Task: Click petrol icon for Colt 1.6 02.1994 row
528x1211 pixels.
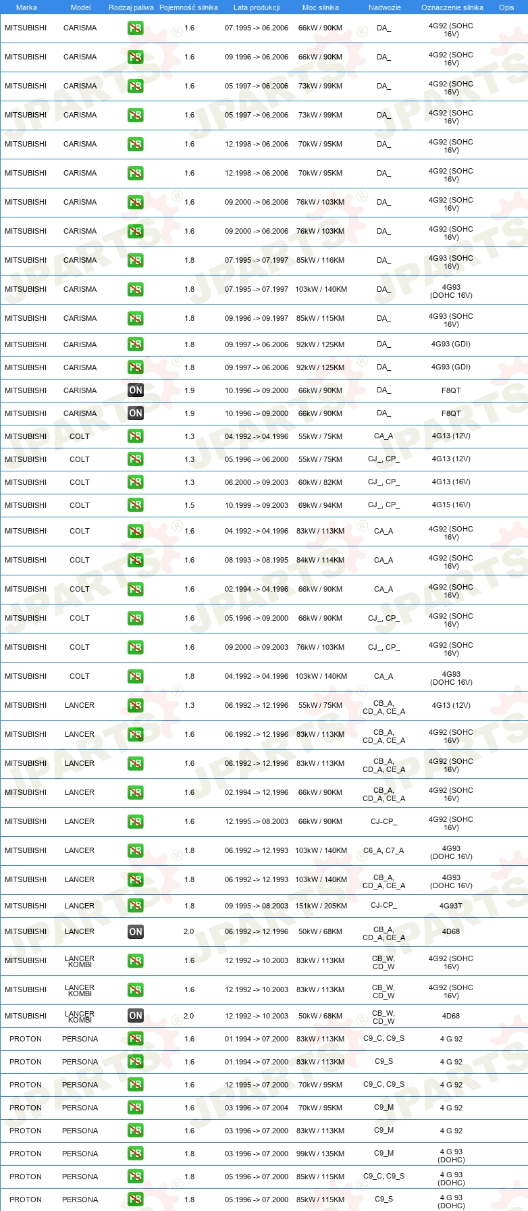Action: tap(136, 590)
